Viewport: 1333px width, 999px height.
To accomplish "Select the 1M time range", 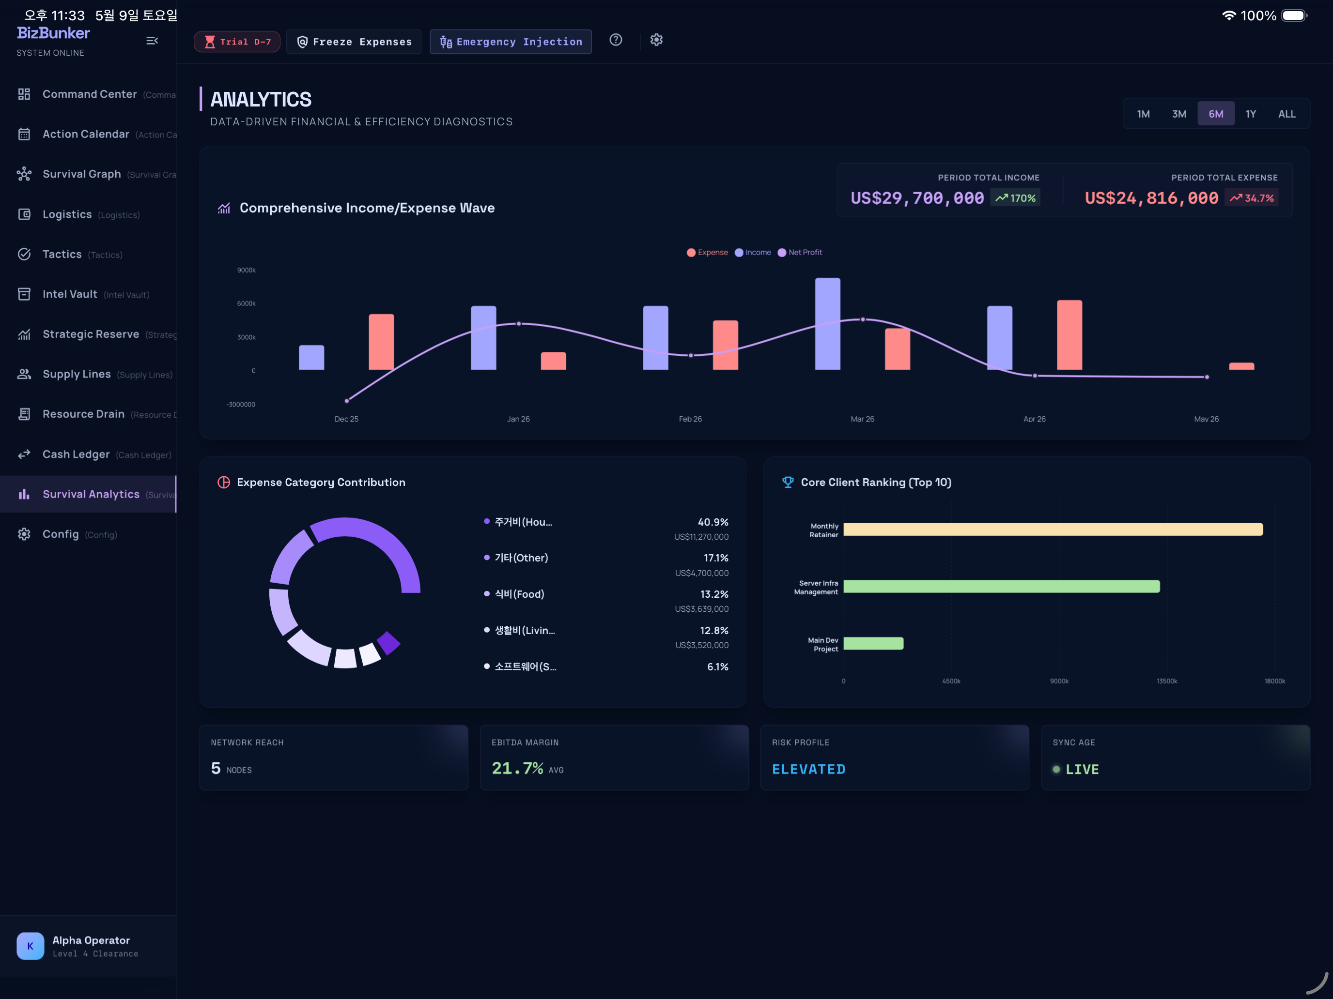I will click(x=1143, y=114).
